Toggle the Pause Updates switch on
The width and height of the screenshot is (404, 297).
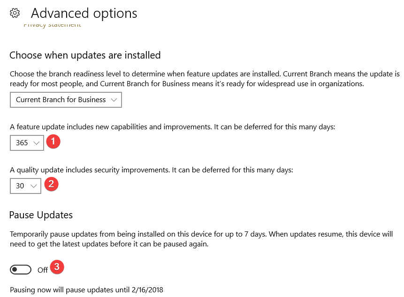click(x=21, y=269)
